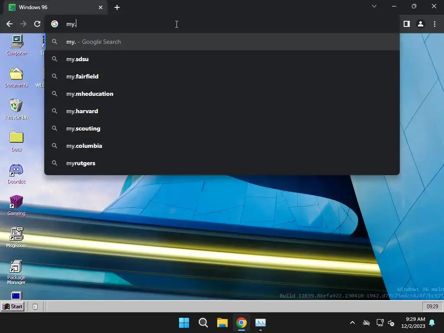Click the network display tray icon

(380, 323)
